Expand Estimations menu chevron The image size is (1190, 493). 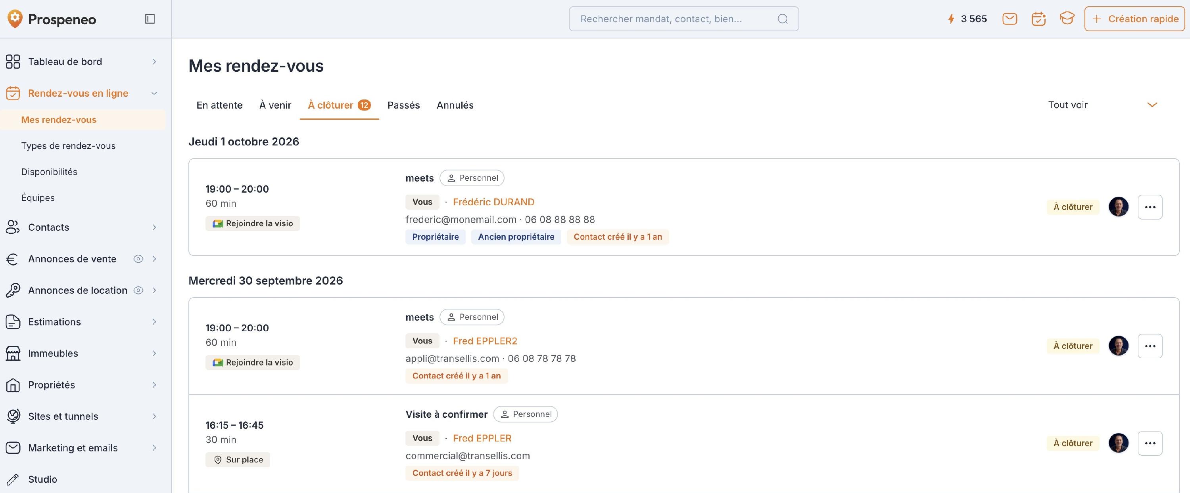coord(154,322)
